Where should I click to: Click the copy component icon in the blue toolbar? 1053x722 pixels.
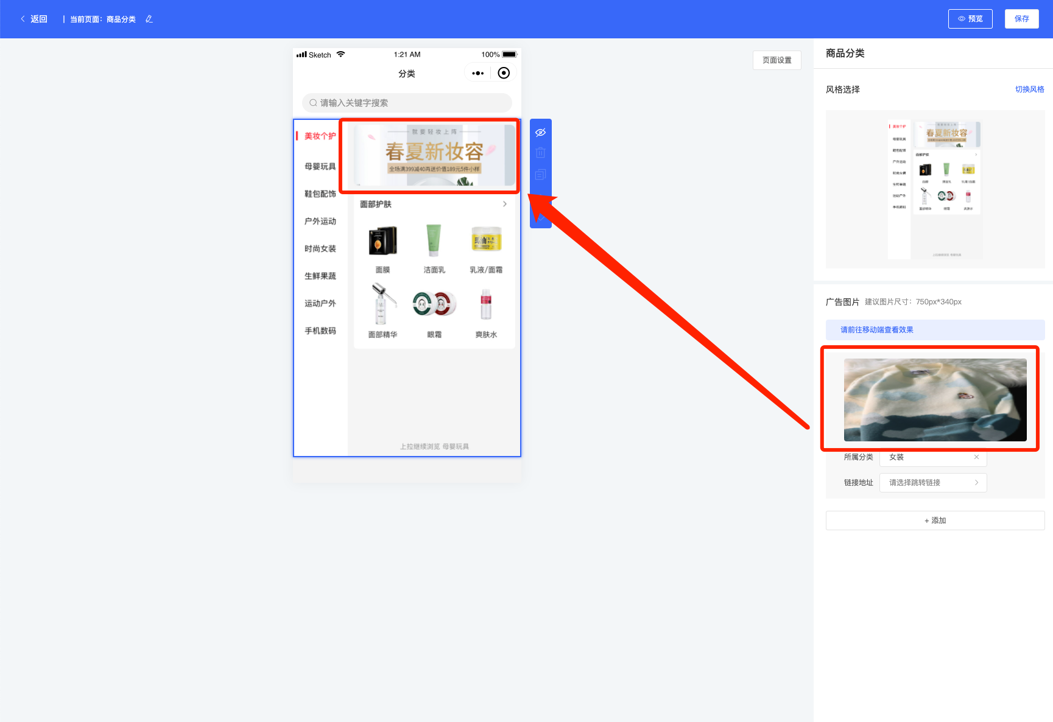[540, 175]
